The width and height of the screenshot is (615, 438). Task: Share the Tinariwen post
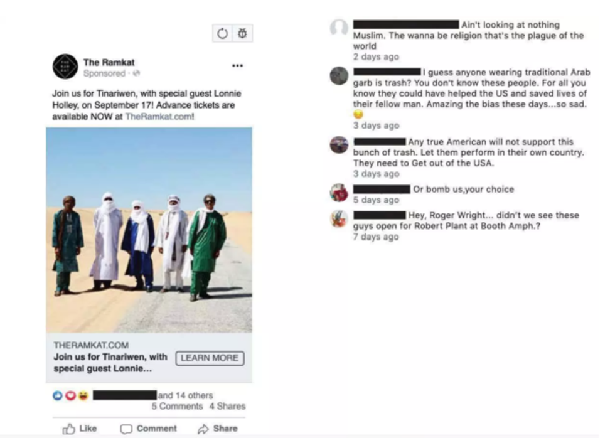click(x=218, y=429)
